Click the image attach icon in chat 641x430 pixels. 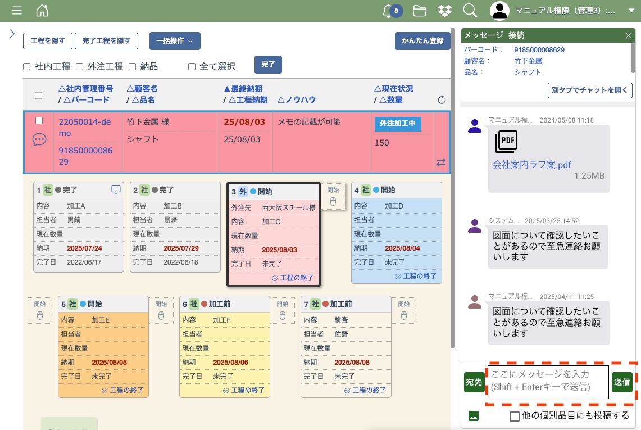point(474,416)
